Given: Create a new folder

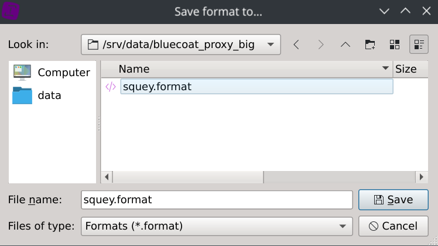Looking at the screenshot, I should (370, 45).
